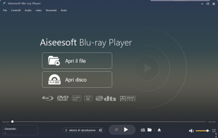Click the Aiseesoft app logo in the title bar
Image resolution: width=218 pixels, height=138 pixels.
tap(4, 3)
